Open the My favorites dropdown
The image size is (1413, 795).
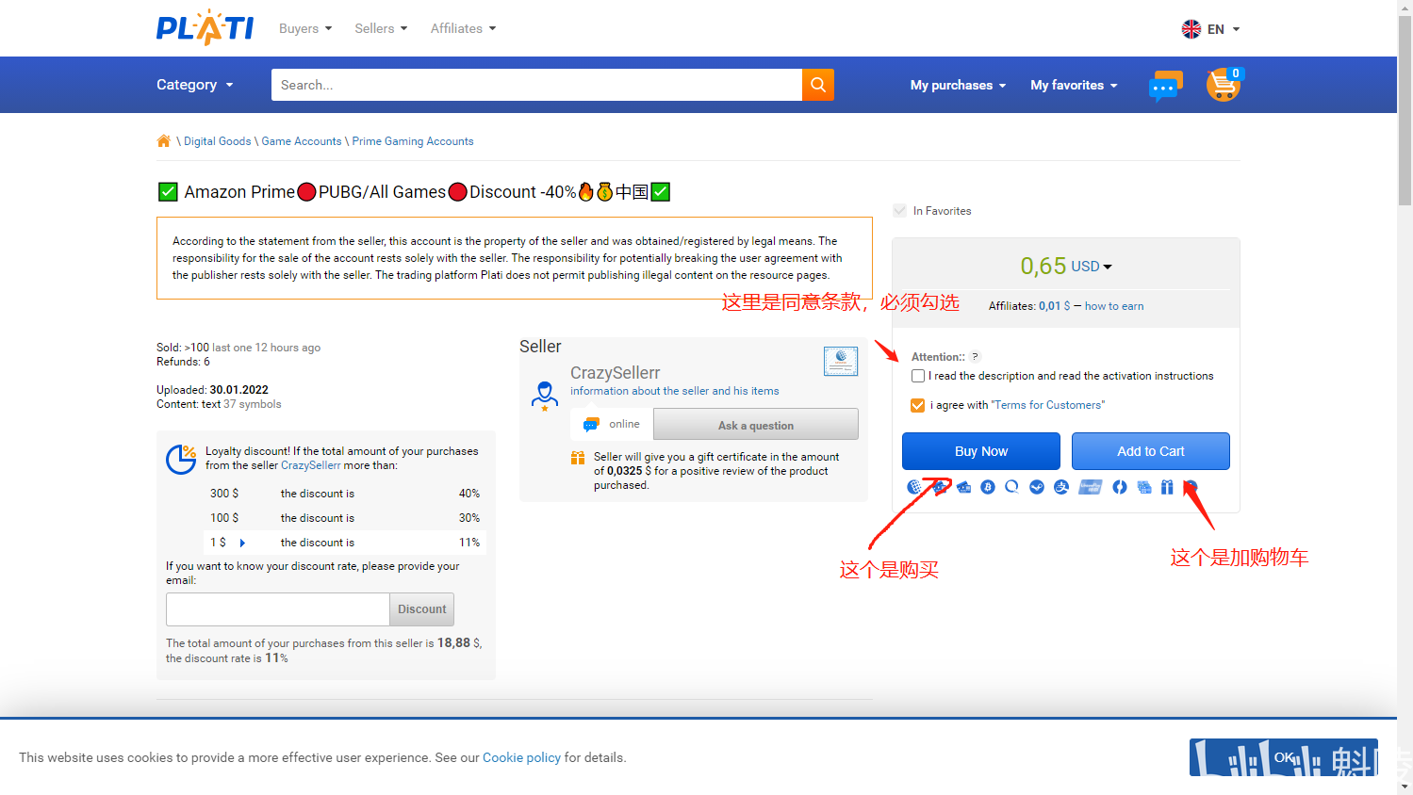1074,85
